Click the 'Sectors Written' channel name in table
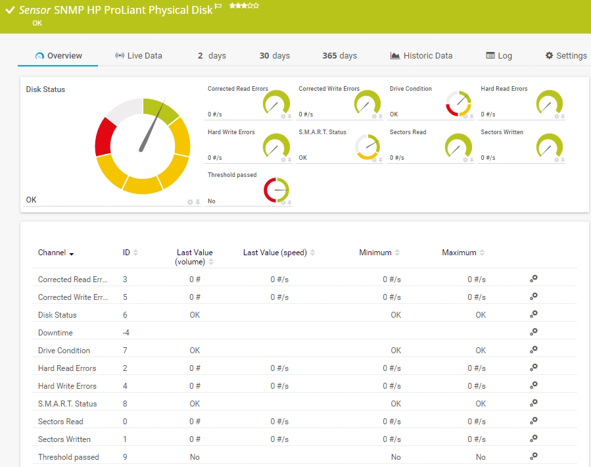 64,439
